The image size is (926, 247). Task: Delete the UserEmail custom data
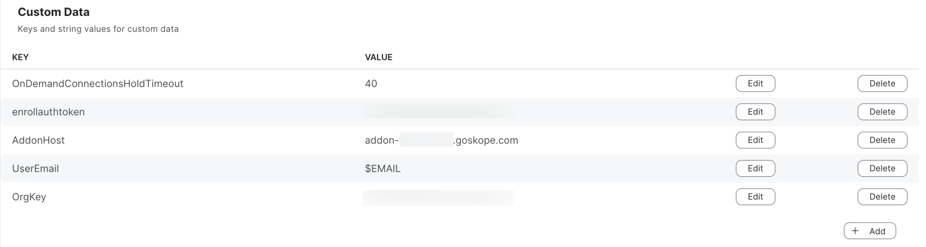point(882,168)
